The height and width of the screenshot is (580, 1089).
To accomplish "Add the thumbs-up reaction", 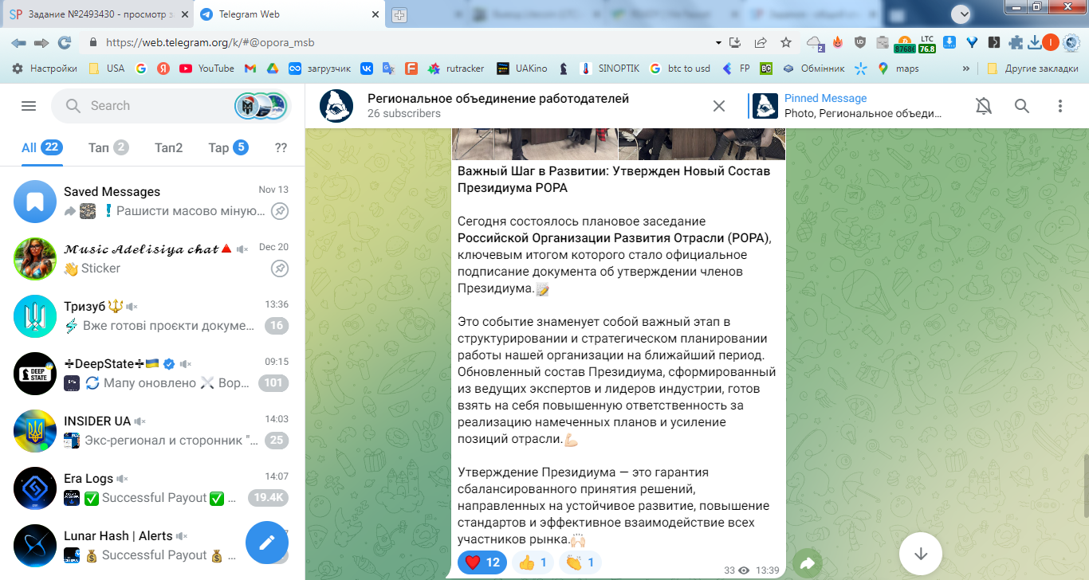I will [533, 562].
